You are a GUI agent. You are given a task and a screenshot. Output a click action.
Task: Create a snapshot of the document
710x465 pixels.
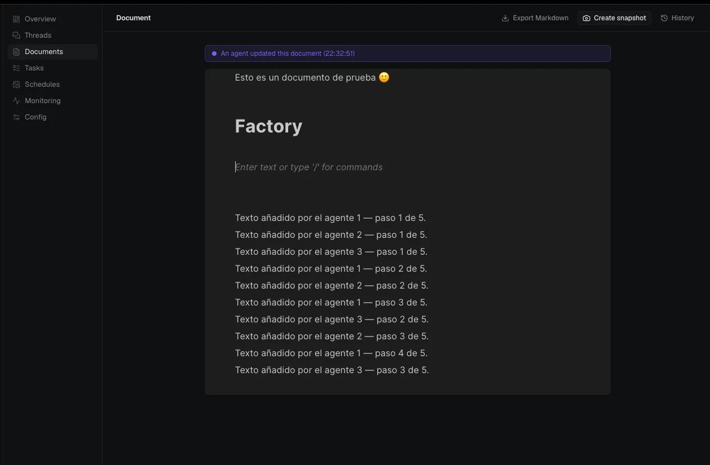pyautogui.click(x=614, y=18)
